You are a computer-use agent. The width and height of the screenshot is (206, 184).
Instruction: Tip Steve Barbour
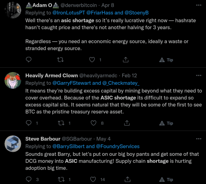click(167, 179)
